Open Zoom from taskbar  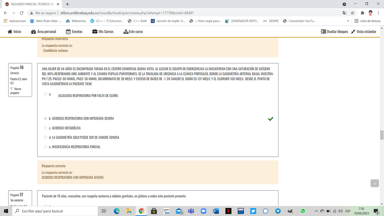(x=203, y=211)
